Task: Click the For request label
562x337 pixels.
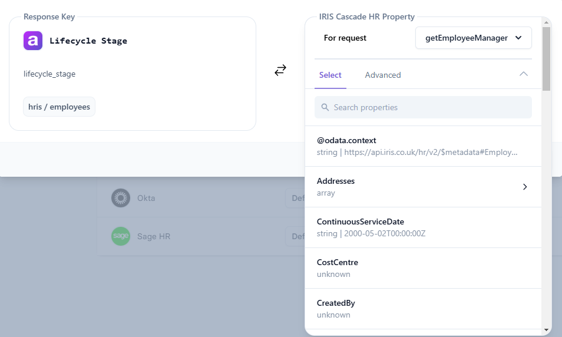Action: pos(345,38)
